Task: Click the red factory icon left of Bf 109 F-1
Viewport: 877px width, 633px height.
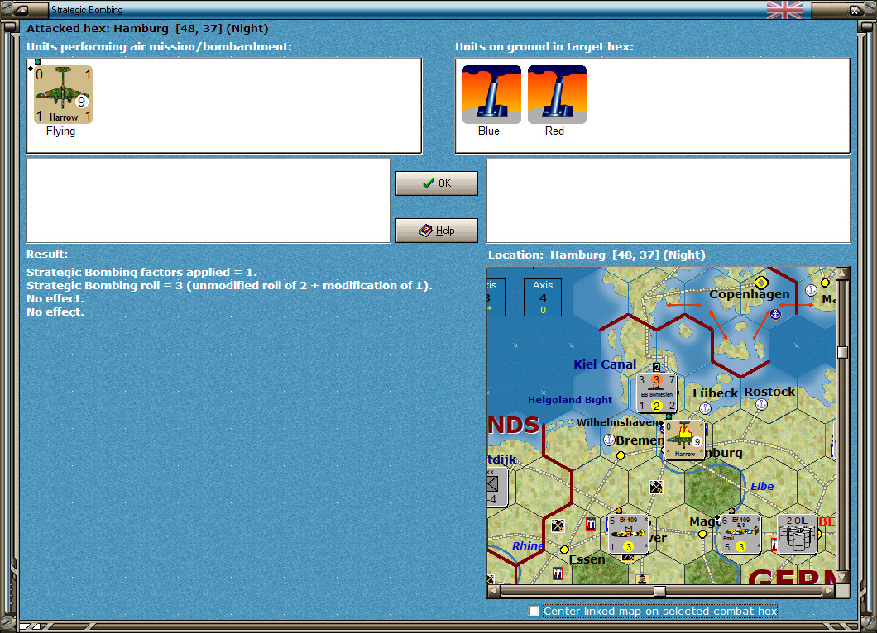Action: [x=591, y=523]
